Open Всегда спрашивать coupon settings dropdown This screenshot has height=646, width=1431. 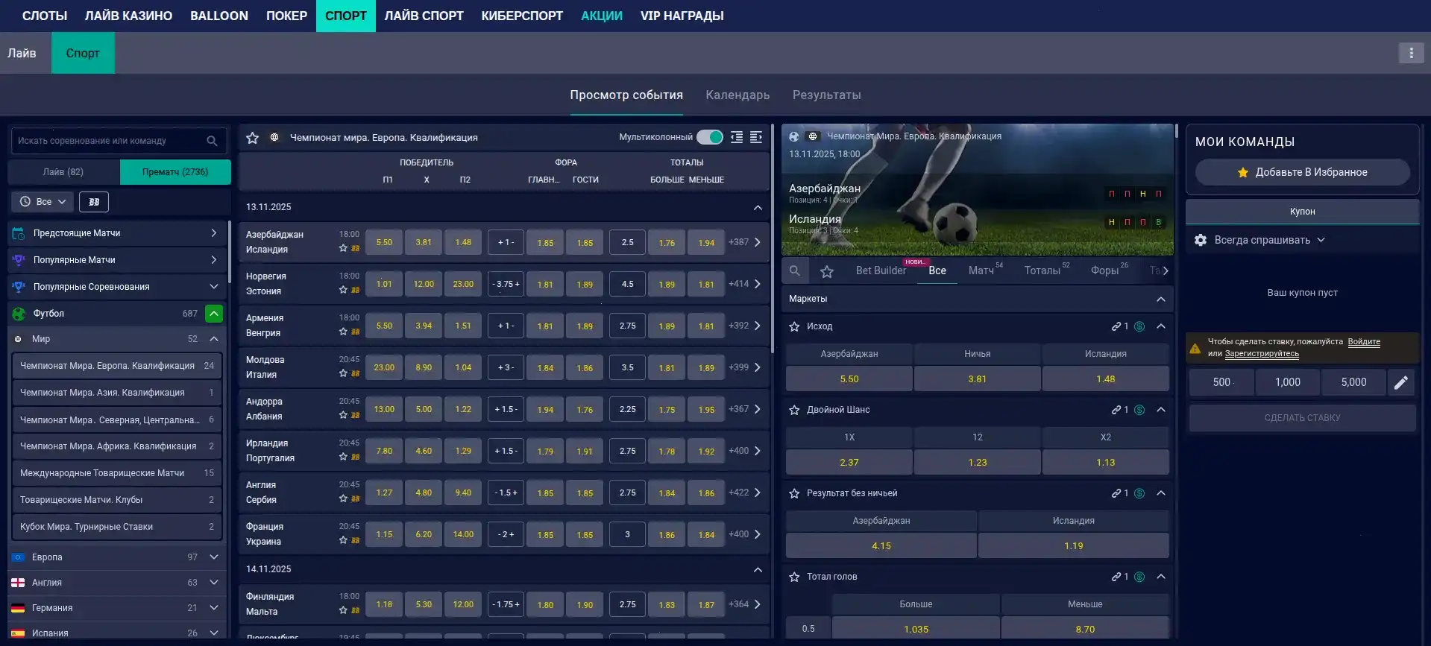(1261, 240)
